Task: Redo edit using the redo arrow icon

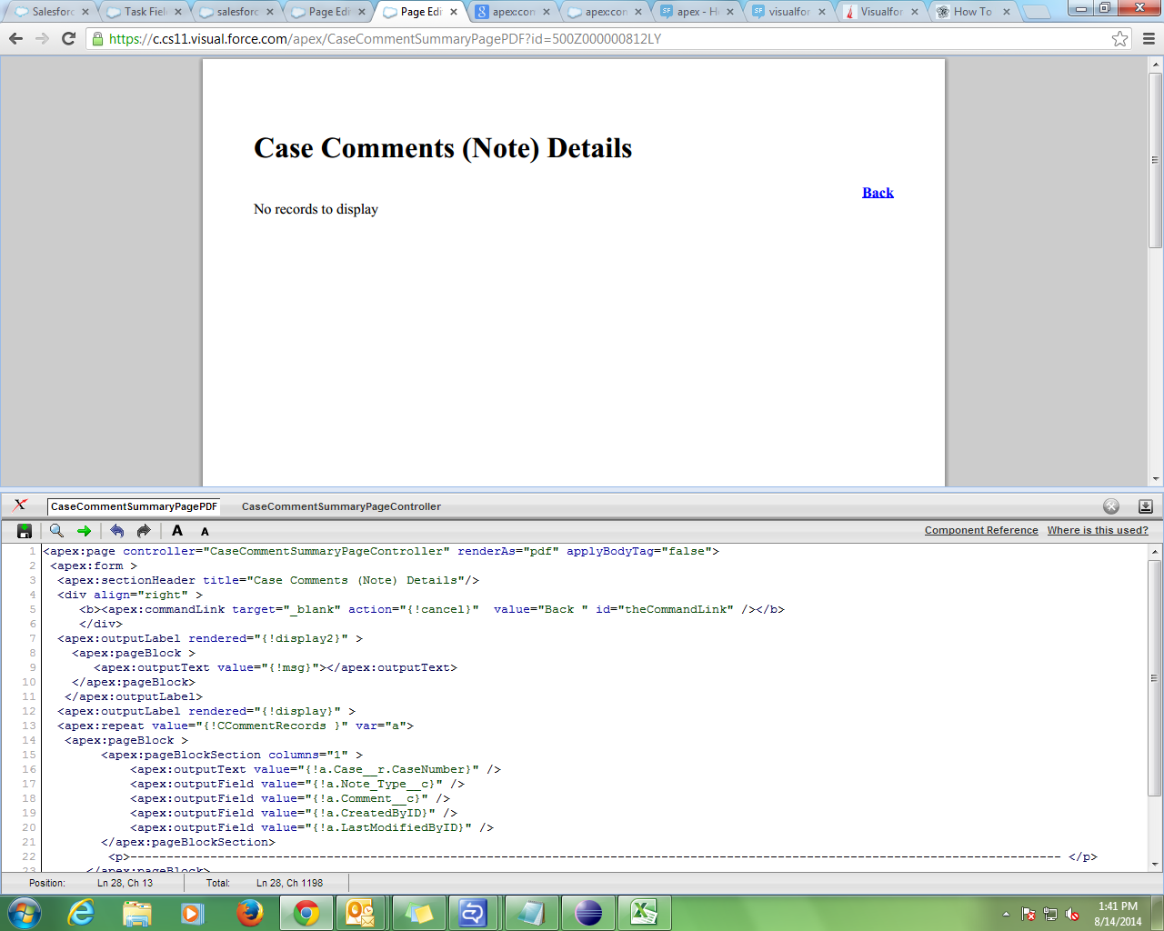Action: click(x=144, y=531)
